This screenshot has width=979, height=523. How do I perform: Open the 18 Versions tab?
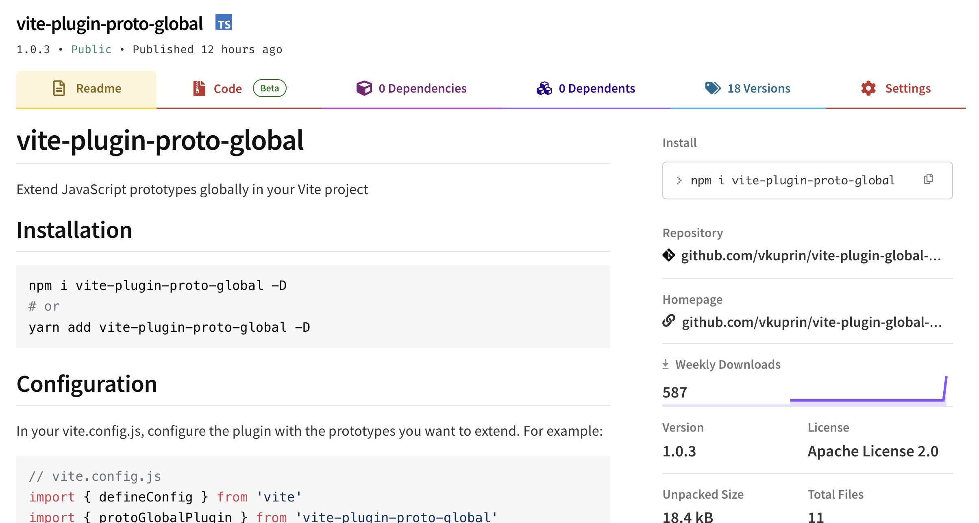759,88
